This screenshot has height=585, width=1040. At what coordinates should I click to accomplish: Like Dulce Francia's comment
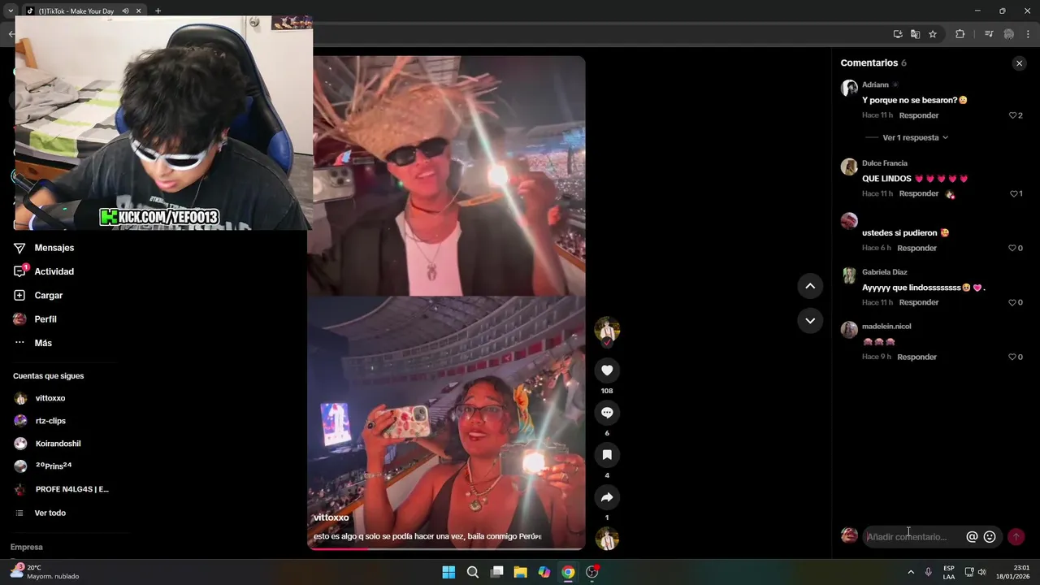pyautogui.click(x=1016, y=194)
